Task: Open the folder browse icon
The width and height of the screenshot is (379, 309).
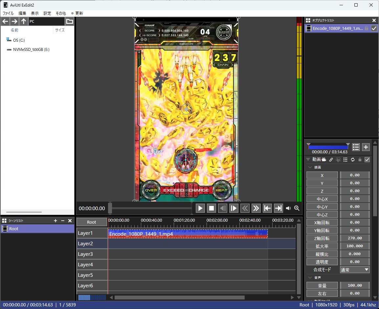Action: click(70, 21)
